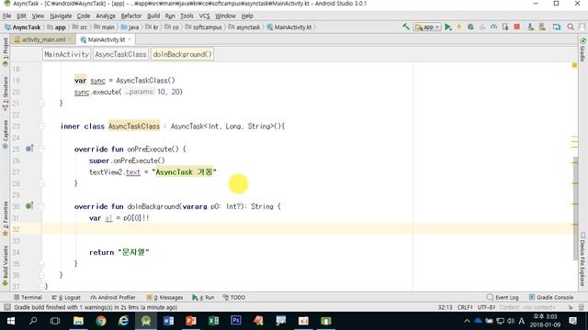Click the 32:13 cursor position indicator
The width and height of the screenshot is (588, 330).
445,307
